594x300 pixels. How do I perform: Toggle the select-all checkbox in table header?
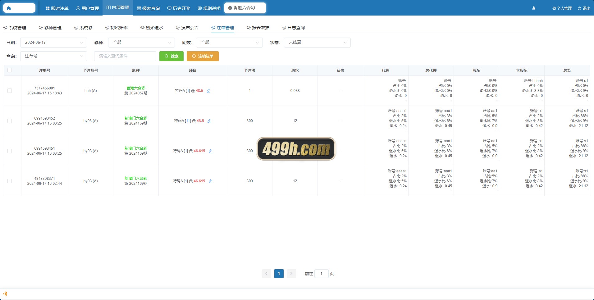pyautogui.click(x=10, y=70)
